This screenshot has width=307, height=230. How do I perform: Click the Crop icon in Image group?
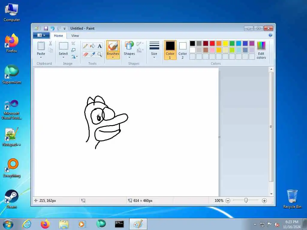tap(73, 43)
